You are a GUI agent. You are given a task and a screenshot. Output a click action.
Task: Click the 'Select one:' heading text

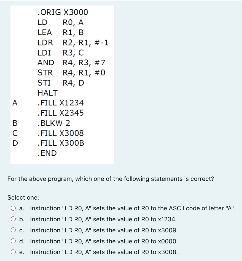click(x=20, y=197)
